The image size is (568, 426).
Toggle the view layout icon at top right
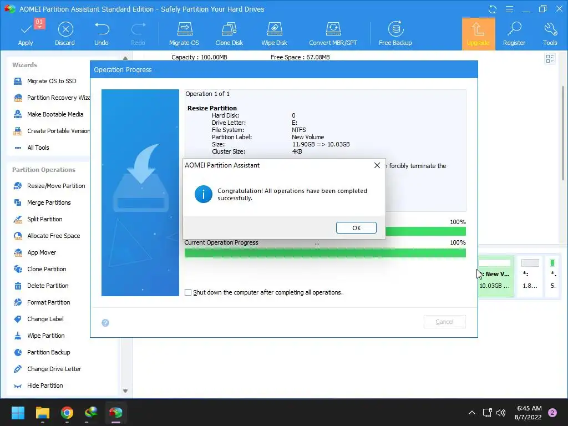tap(550, 59)
